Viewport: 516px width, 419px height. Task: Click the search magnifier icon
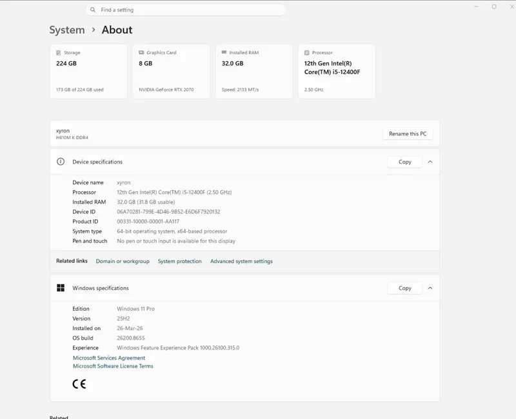[x=93, y=10]
